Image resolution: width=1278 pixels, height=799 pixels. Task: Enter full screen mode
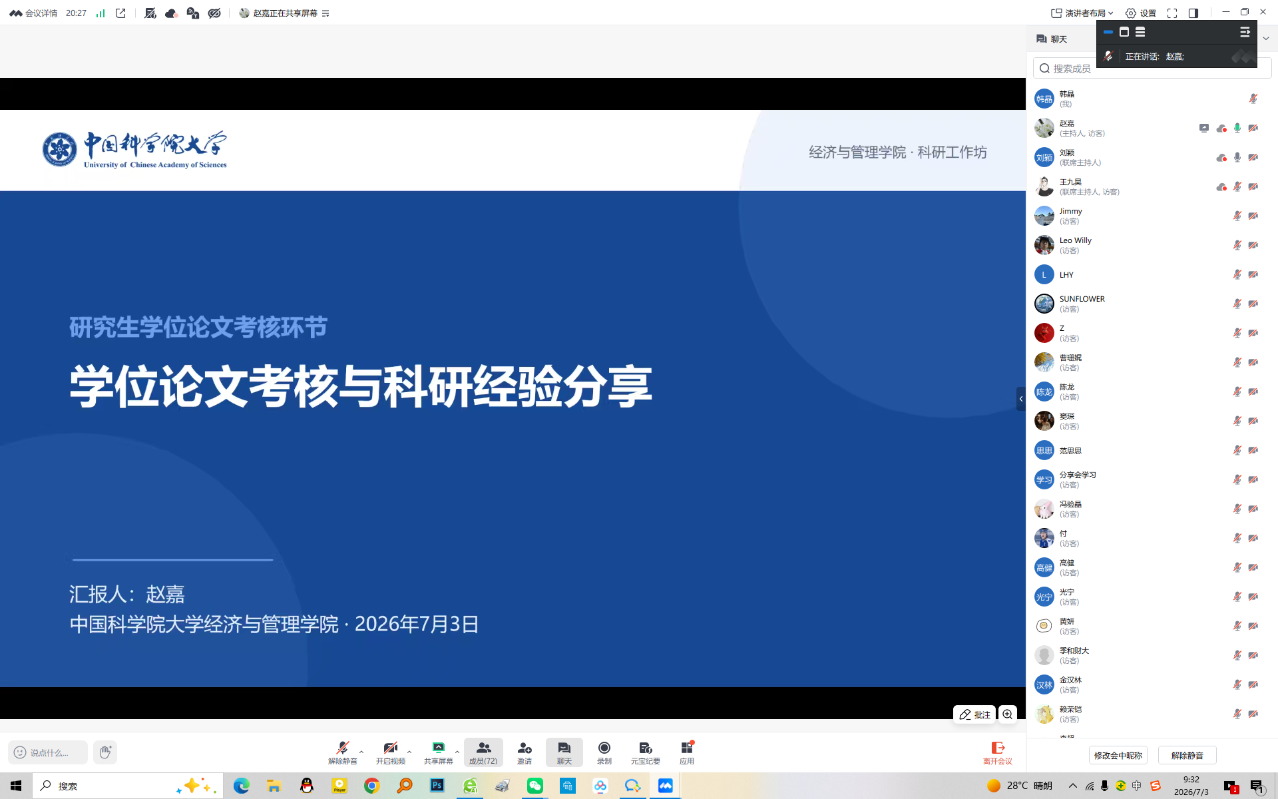pos(1172,13)
